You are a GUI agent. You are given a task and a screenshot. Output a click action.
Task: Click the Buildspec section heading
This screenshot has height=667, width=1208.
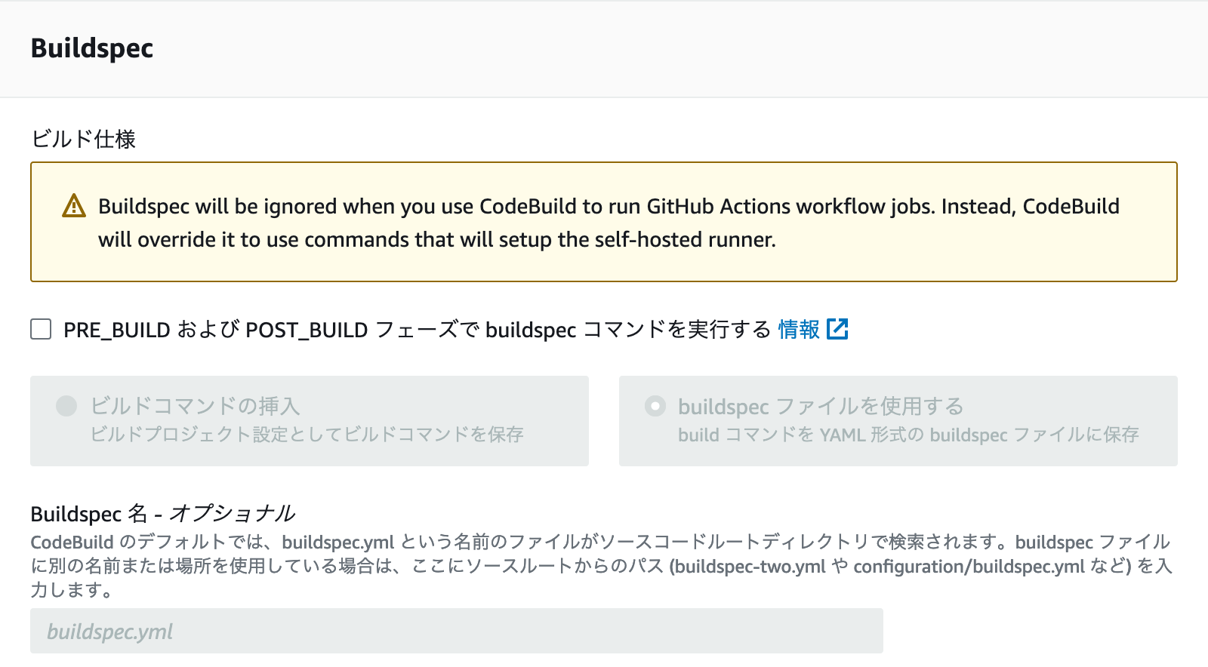pyautogui.click(x=91, y=48)
